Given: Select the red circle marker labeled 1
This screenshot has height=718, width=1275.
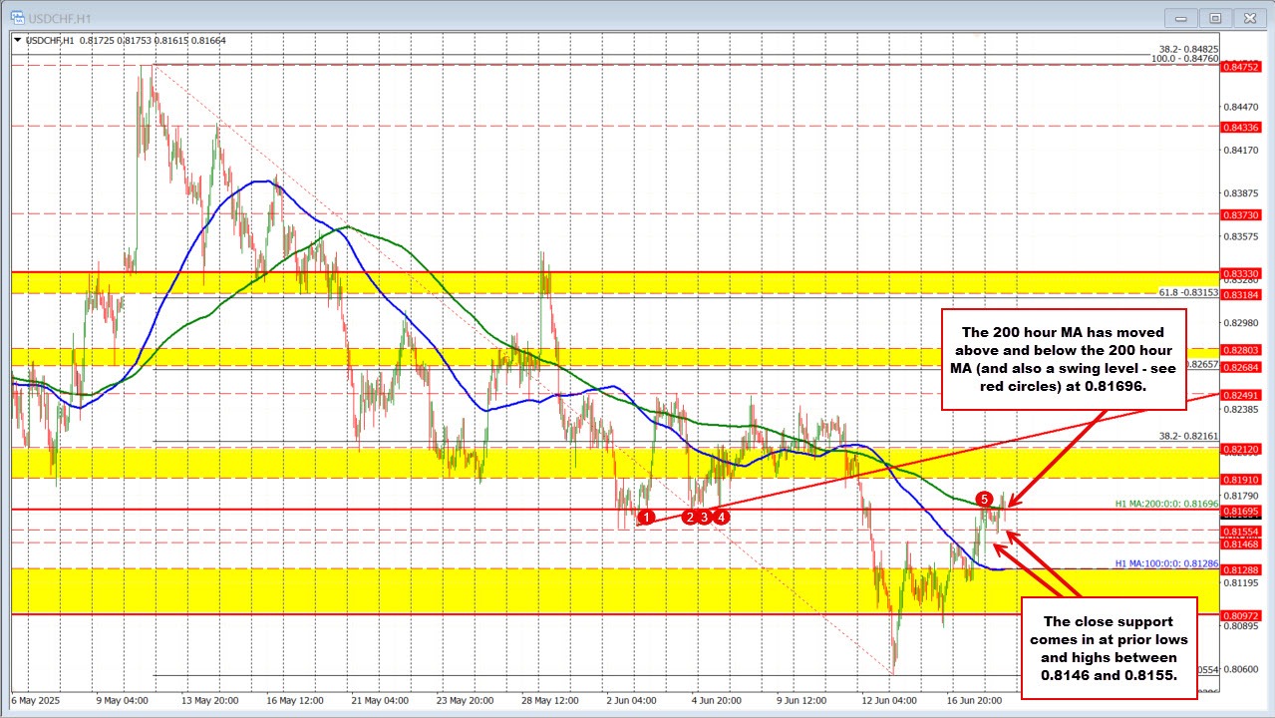Looking at the screenshot, I should click(x=646, y=517).
